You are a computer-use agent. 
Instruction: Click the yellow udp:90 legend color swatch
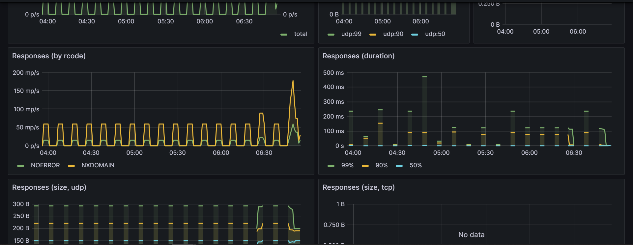373,35
